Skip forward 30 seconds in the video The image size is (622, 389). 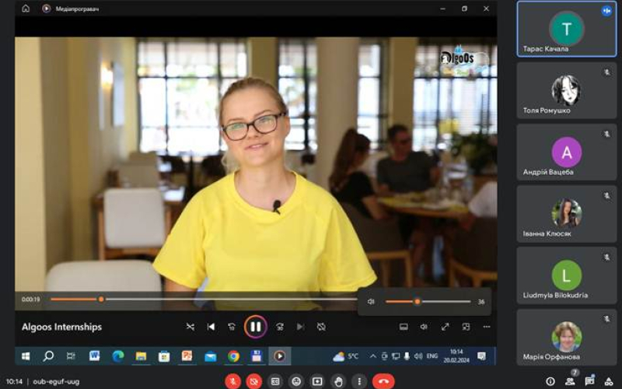280,327
